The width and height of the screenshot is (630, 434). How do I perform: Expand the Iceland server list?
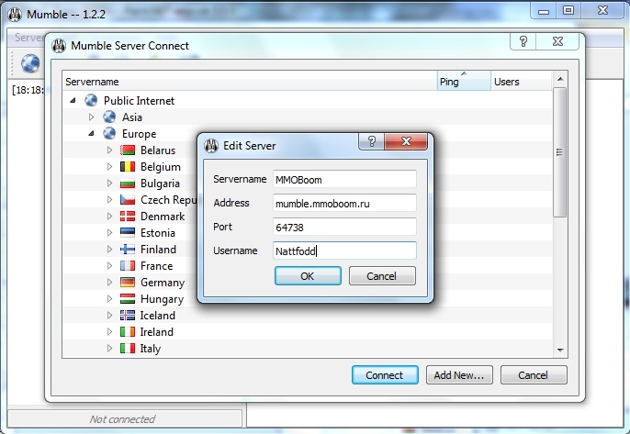tap(109, 315)
